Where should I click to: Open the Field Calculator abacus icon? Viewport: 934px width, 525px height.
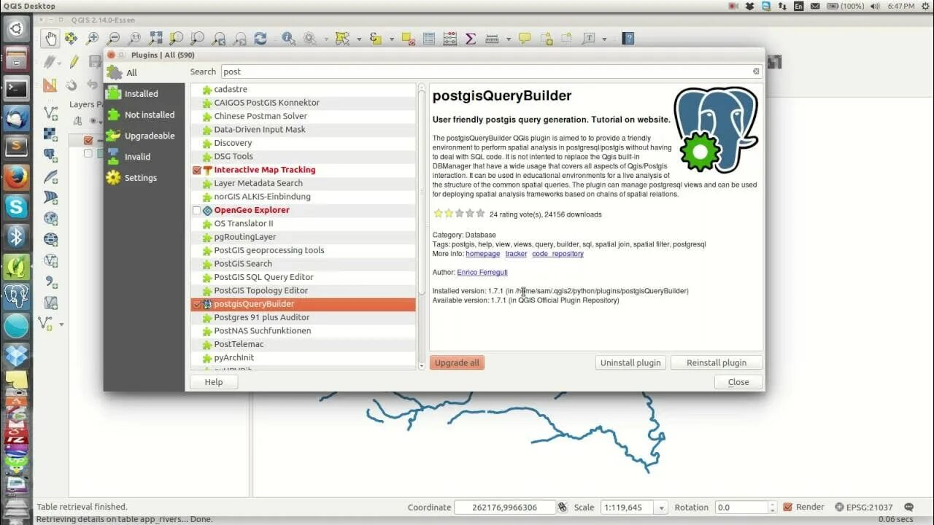pyautogui.click(x=450, y=39)
